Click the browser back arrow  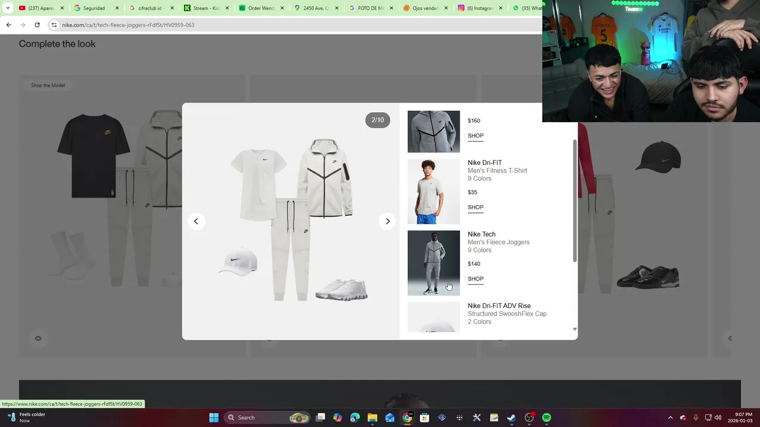pyautogui.click(x=8, y=25)
